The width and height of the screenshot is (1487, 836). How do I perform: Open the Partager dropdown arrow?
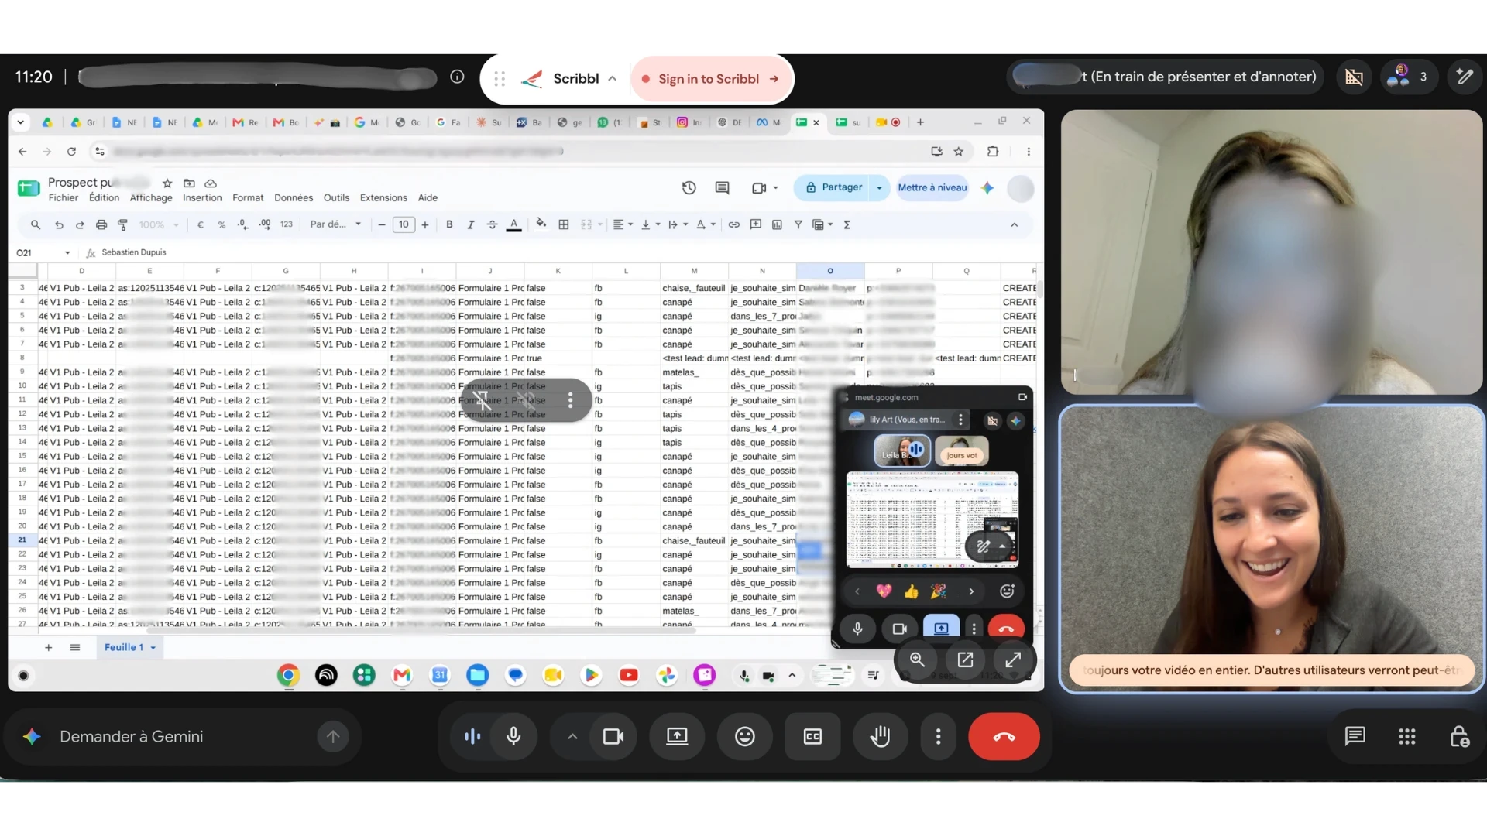(x=879, y=188)
